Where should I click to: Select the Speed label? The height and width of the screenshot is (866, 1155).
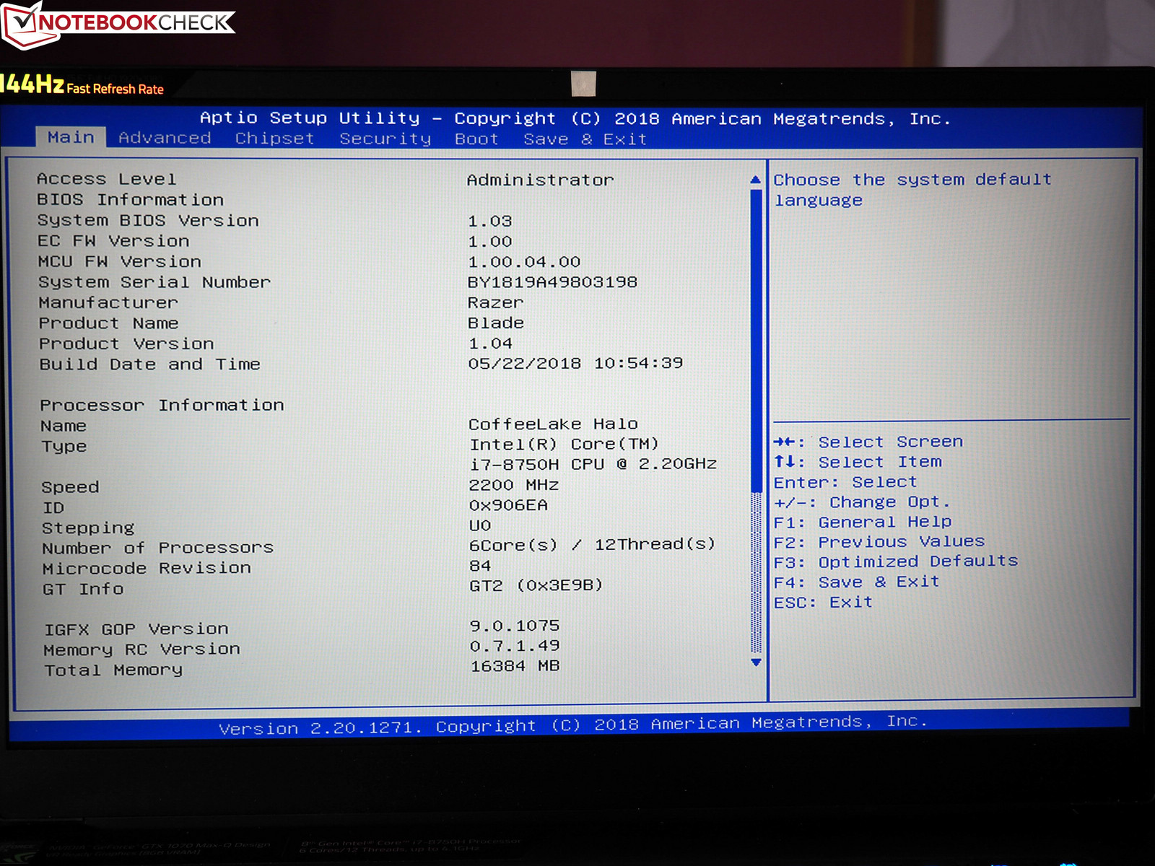point(70,488)
